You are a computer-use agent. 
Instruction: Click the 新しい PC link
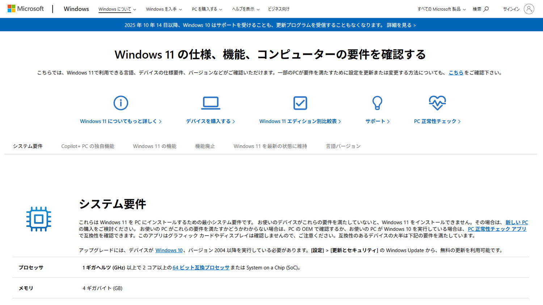[x=517, y=222]
